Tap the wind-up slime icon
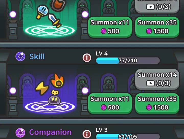 54,98
